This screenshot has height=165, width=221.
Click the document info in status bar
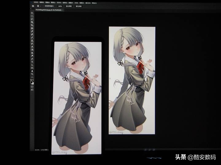click(x=44, y=150)
